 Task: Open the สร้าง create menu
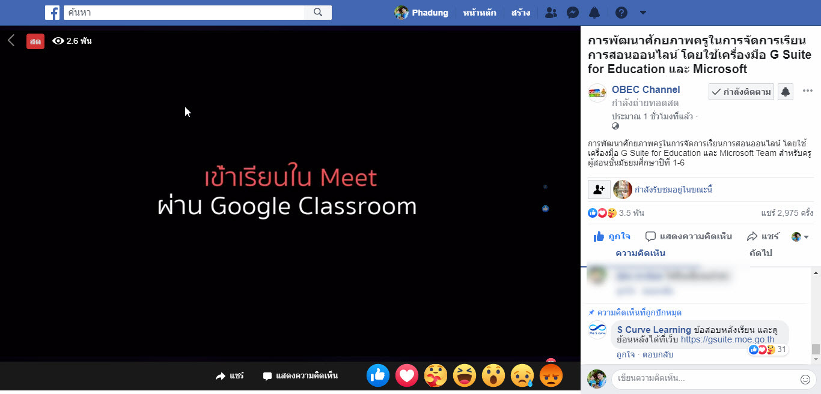pos(520,13)
